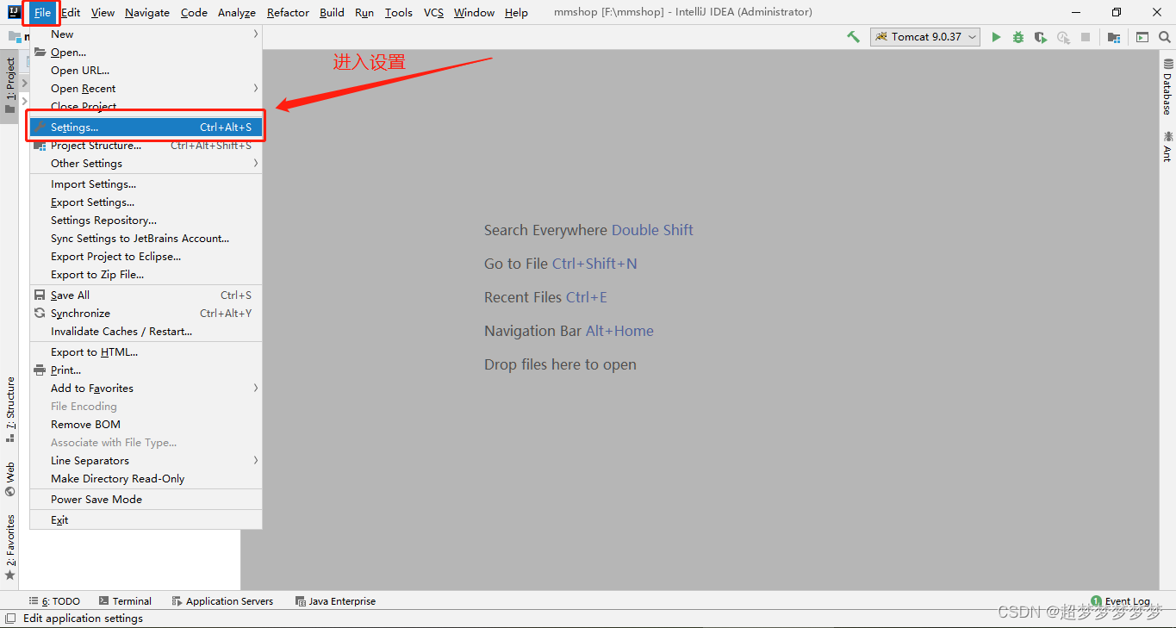Open the Terminal tool window

[125, 601]
